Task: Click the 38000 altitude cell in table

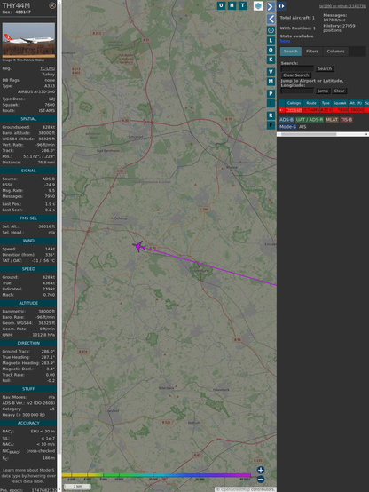Action: pos(356,110)
